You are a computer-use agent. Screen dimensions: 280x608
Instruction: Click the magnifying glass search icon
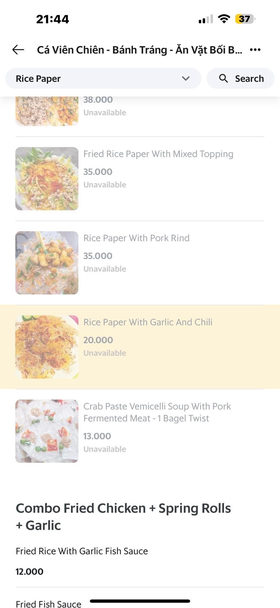coord(223,78)
